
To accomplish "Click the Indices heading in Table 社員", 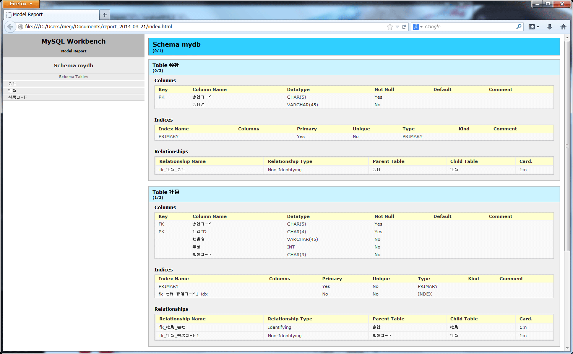I will [x=164, y=270].
